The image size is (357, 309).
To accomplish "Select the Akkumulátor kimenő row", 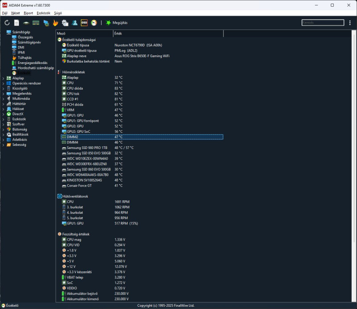I will click(x=142, y=299).
